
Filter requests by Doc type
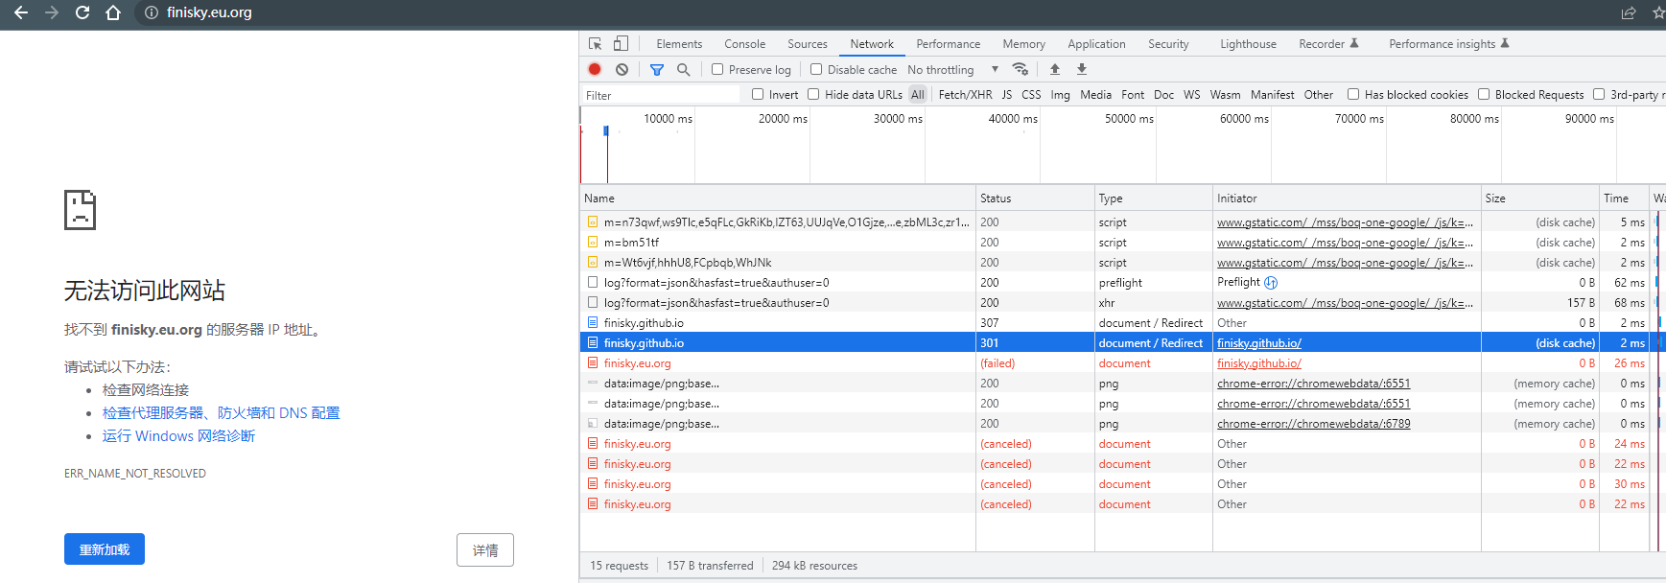[x=1163, y=95]
